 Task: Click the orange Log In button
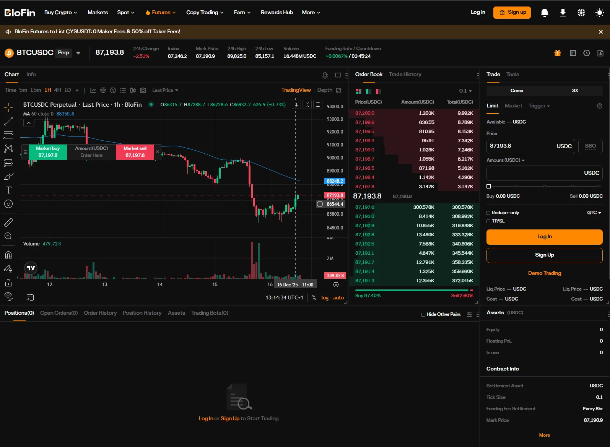click(x=544, y=237)
